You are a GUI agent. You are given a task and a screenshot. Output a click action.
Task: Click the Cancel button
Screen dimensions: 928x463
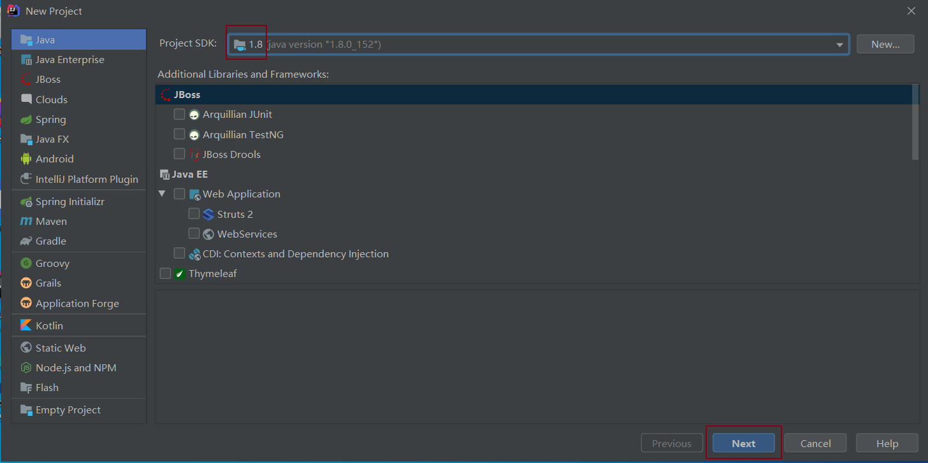click(815, 443)
